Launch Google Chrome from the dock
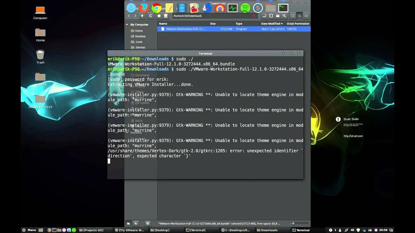The width and height of the screenshot is (415, 233). click(157, 8)
